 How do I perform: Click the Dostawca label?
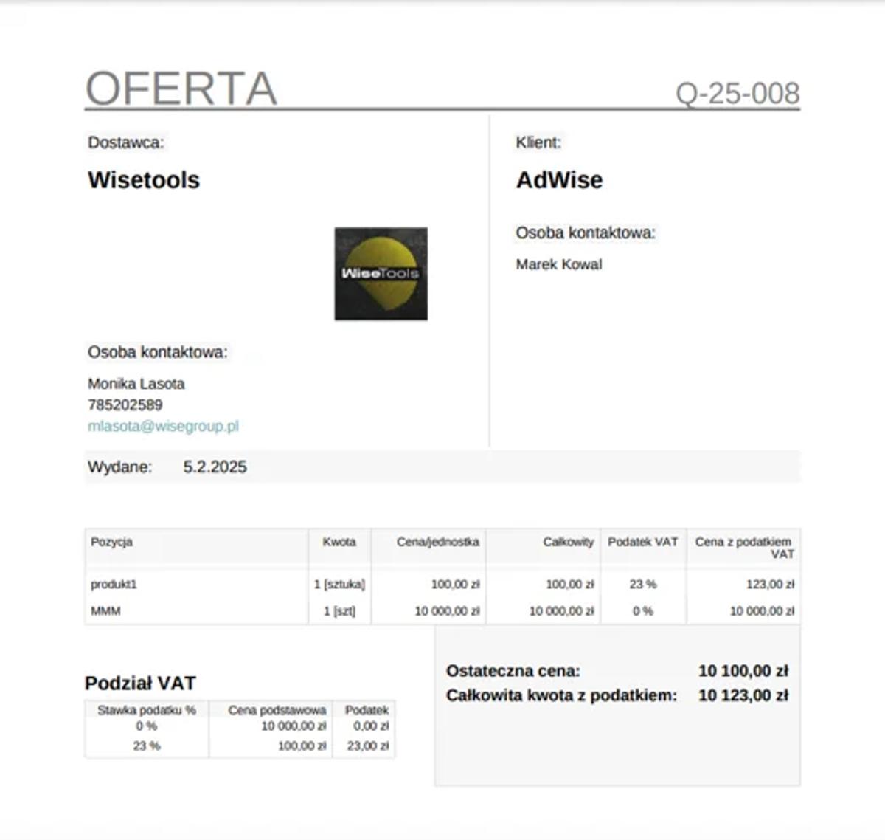126,142
